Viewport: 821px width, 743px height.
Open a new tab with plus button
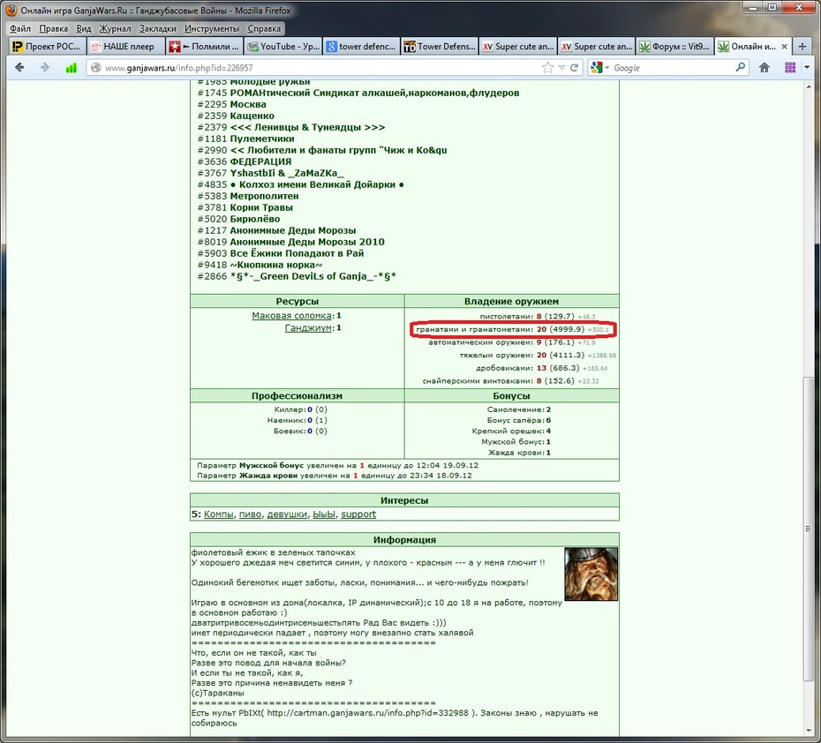coord(802,47)
